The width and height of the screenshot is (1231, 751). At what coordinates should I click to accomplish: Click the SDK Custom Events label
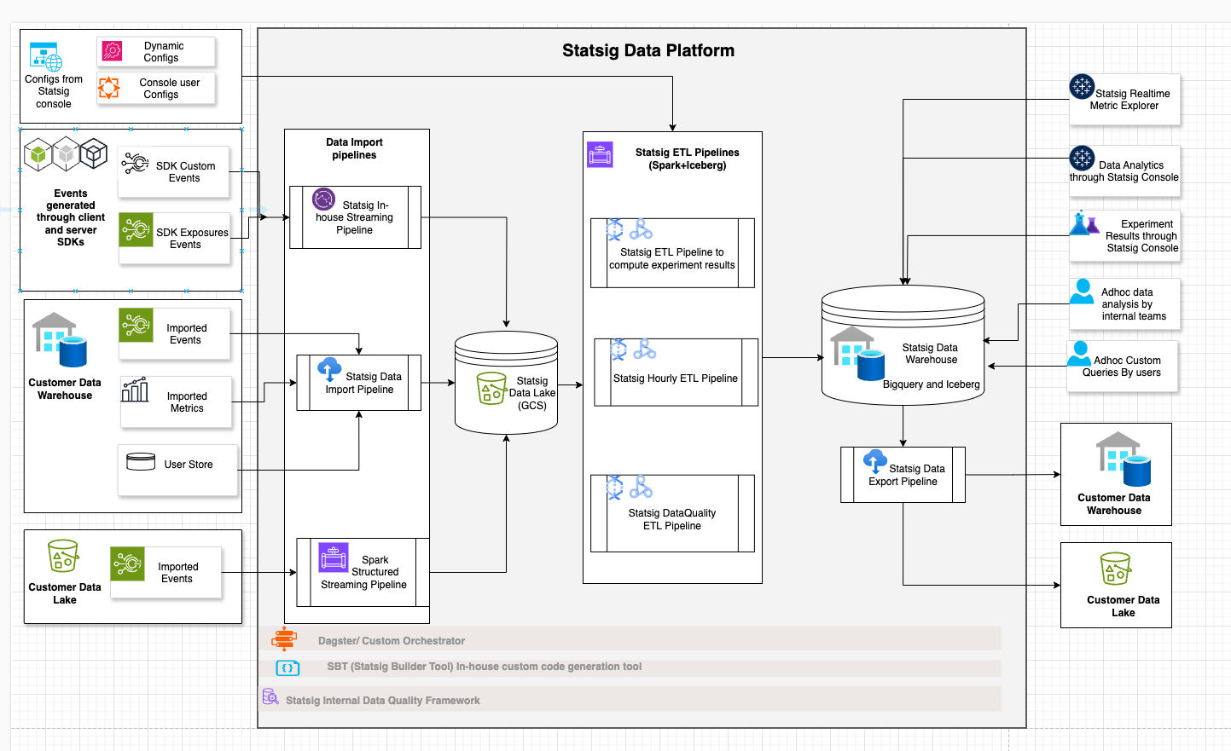pos(185,172)
